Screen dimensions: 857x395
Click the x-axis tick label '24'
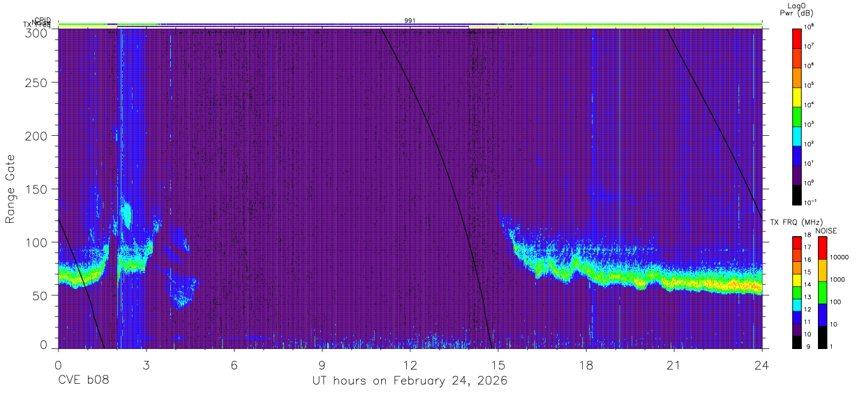761,364
